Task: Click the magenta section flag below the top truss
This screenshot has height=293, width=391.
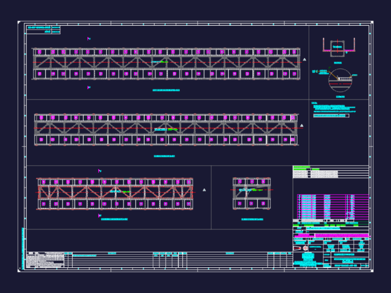Action: coord(89,87)
